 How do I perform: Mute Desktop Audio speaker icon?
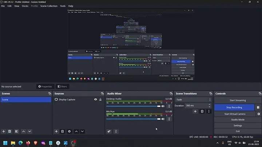[x=163, y=106]
